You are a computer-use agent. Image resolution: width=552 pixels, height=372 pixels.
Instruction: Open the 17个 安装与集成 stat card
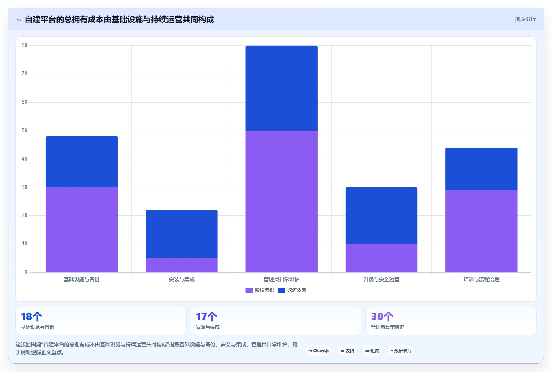coord(276,320)
